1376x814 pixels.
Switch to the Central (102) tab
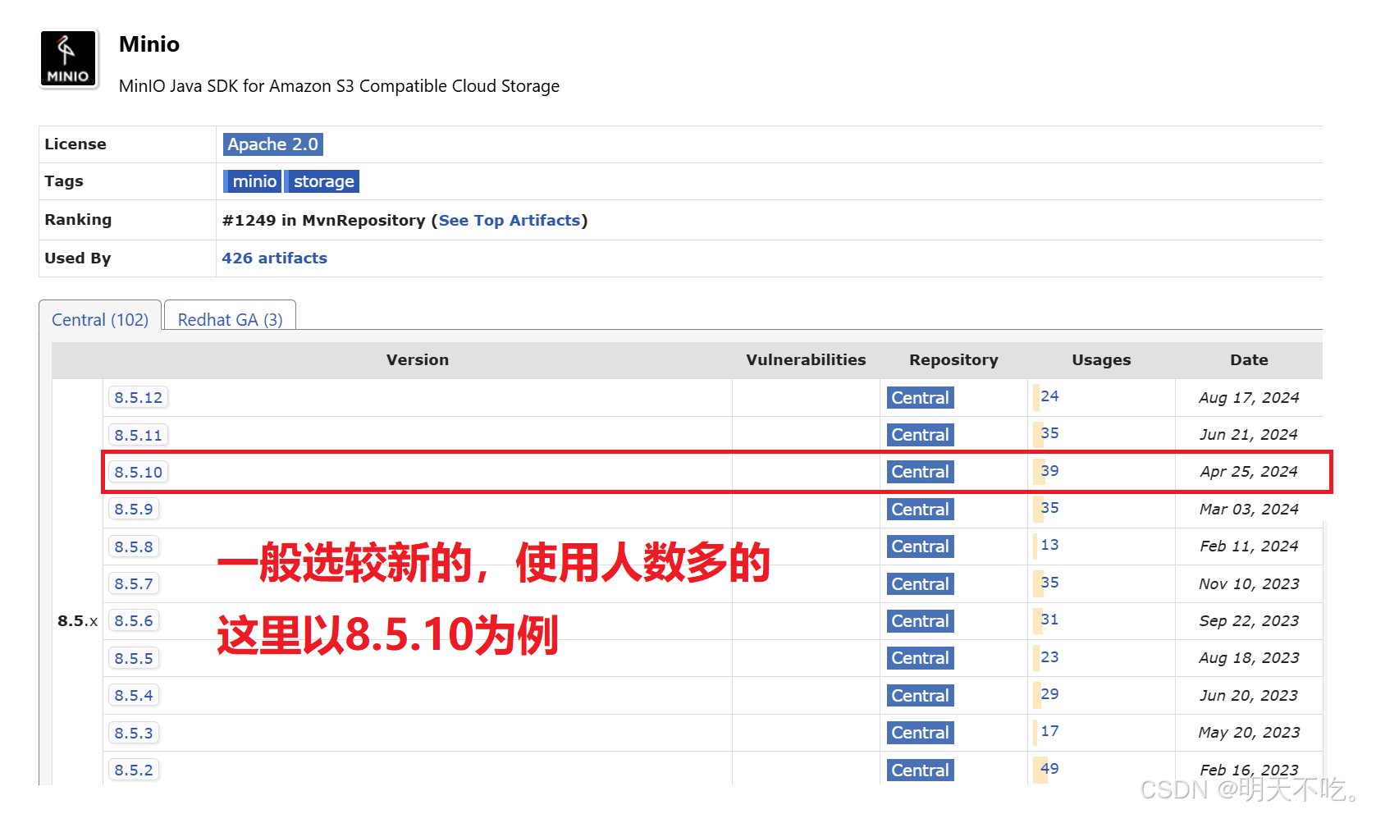(100, 319)
